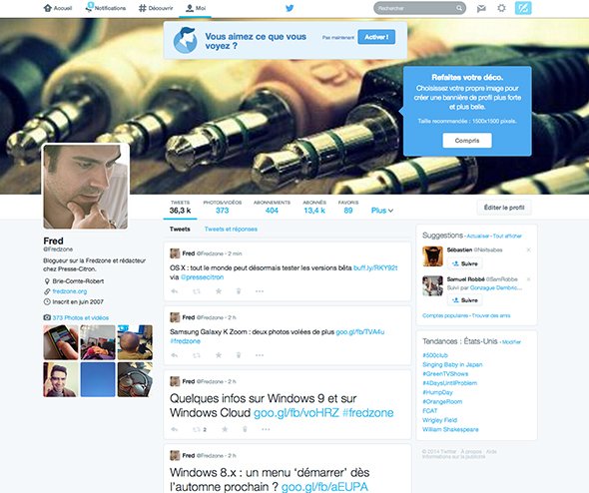The width and height of the screenshot is (589, 493).
Task: Click Tout afficher in Suggestions
Action: tap(507, 237)
